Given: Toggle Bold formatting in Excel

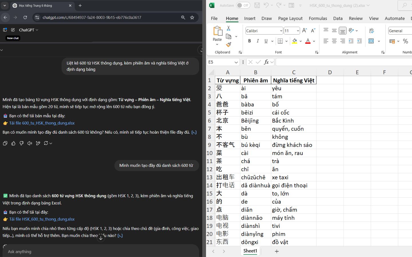Looking at the screenshot, I should pos(249,41).
